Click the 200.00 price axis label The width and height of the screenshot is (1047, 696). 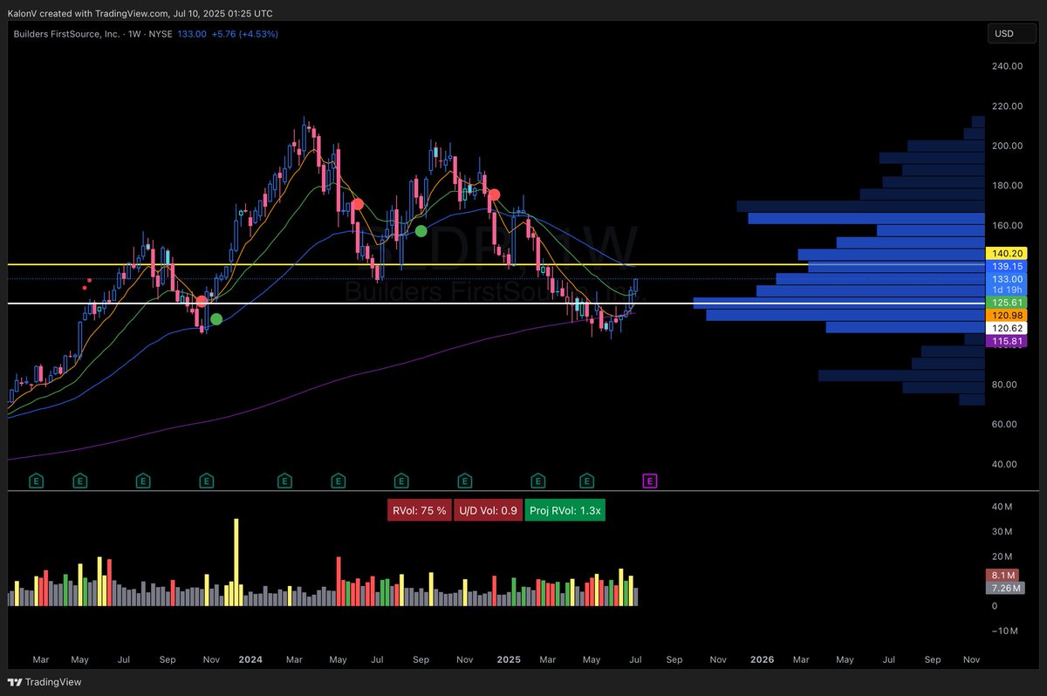click(x=1006, y=146)
